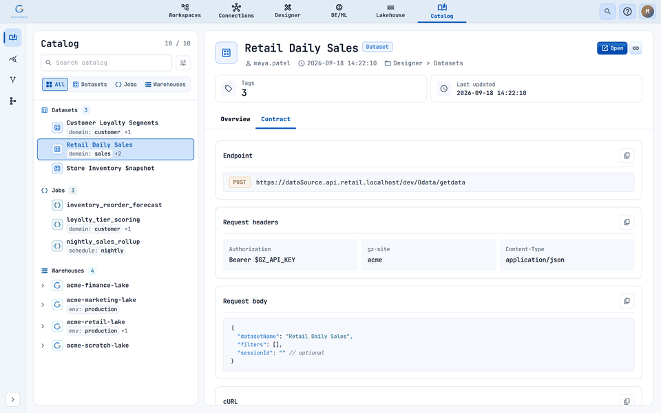661x413 pixels.
Task: Select Customer Loyalty Segments dataset
Action: [x=116, y=127]
